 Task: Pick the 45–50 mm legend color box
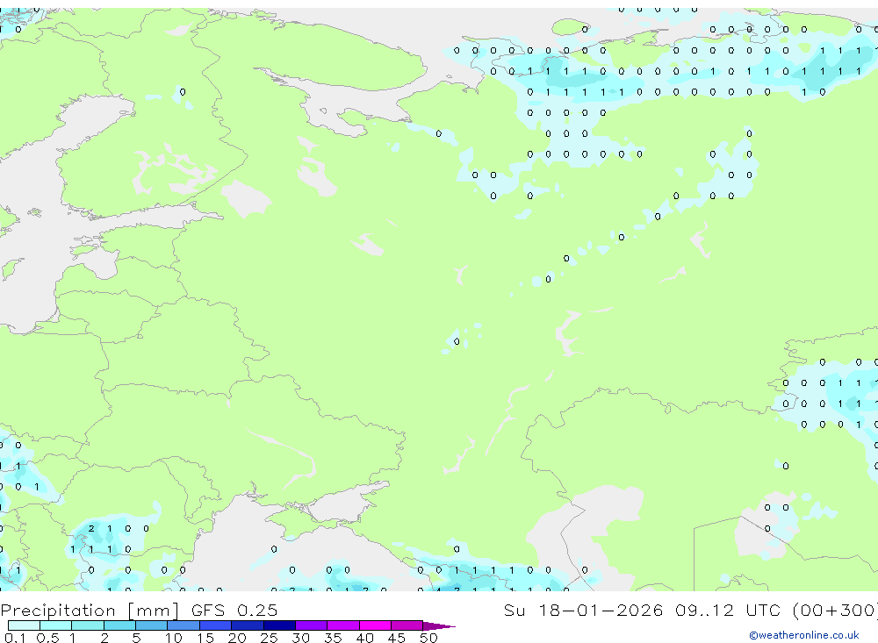[407, 625]
